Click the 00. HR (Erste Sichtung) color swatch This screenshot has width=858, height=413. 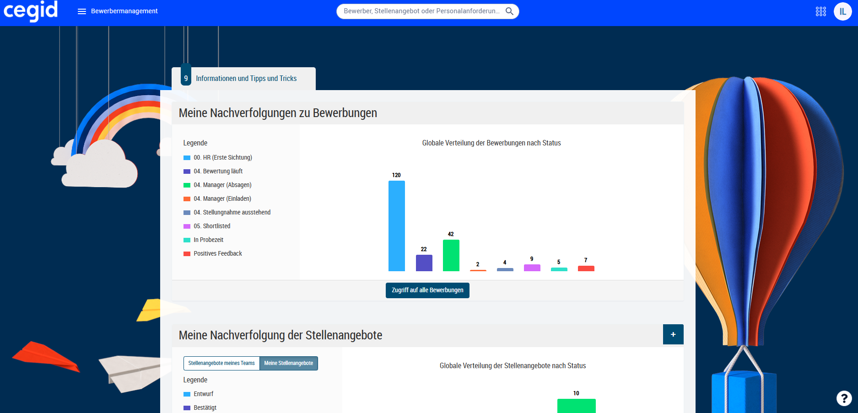click(x=187, y=158)
